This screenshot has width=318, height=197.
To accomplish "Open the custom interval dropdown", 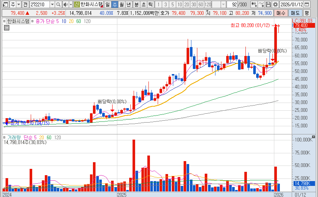I will click(223, 4).
